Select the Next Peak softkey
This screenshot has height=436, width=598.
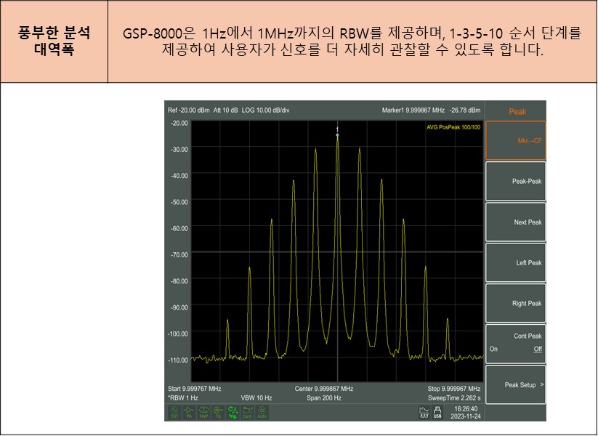pos(516,222)
